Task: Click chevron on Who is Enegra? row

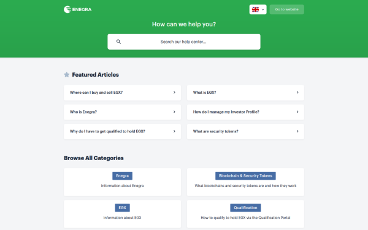Action: pyautogui.click(x=174, y=112)
